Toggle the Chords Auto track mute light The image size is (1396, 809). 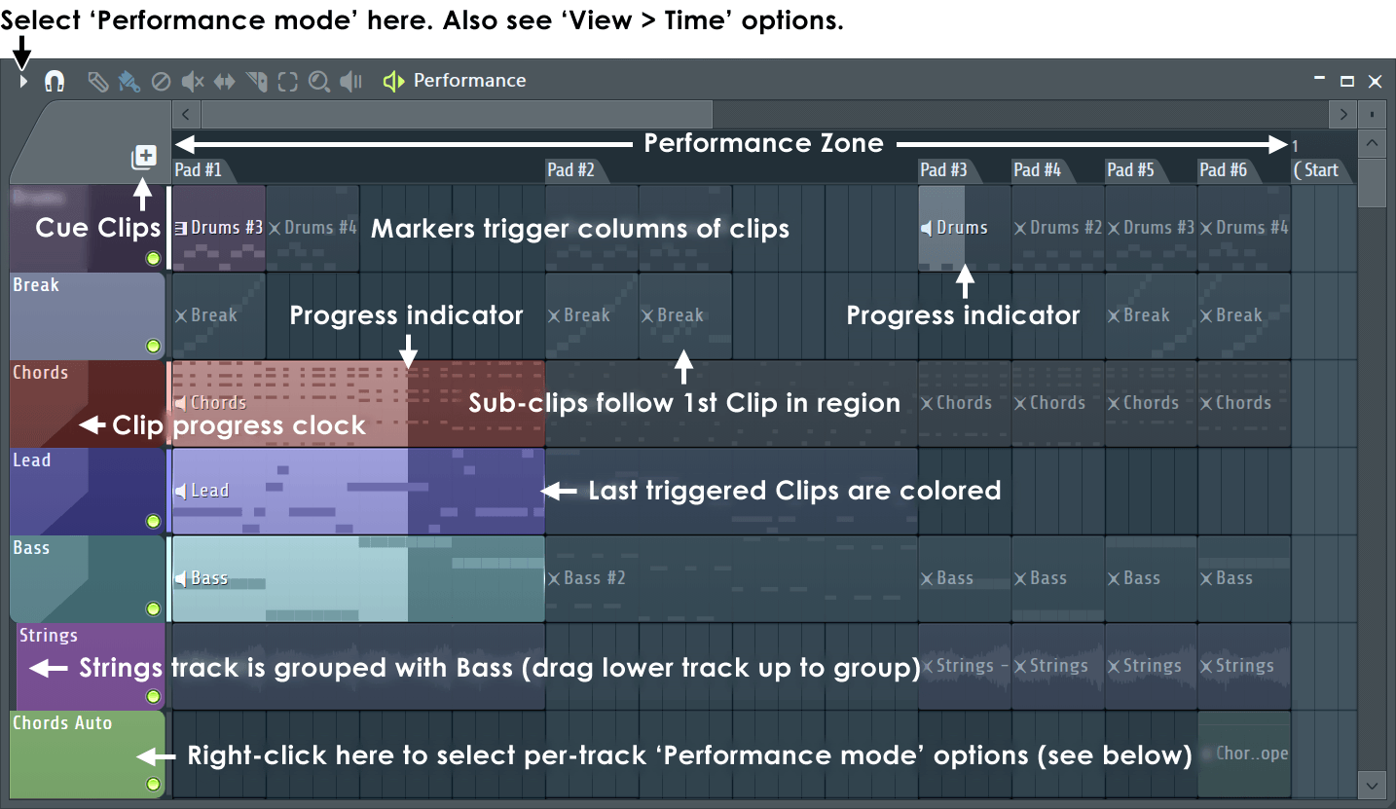click(x=153, y=784)
